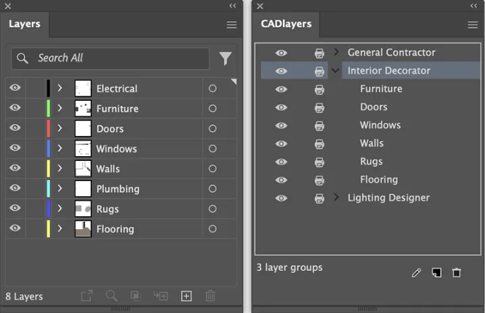Toggle visibility of Lighting Designer group

tap(281, 198)
